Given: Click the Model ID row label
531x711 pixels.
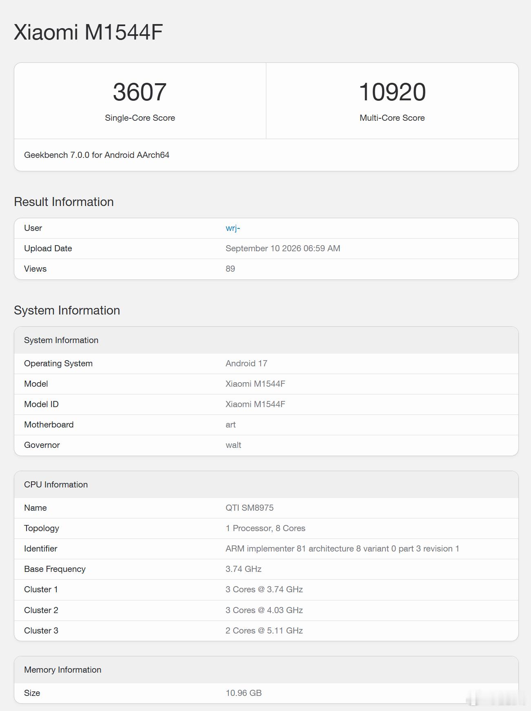Looking at the screenshot, I should click(x=41, y=404).
